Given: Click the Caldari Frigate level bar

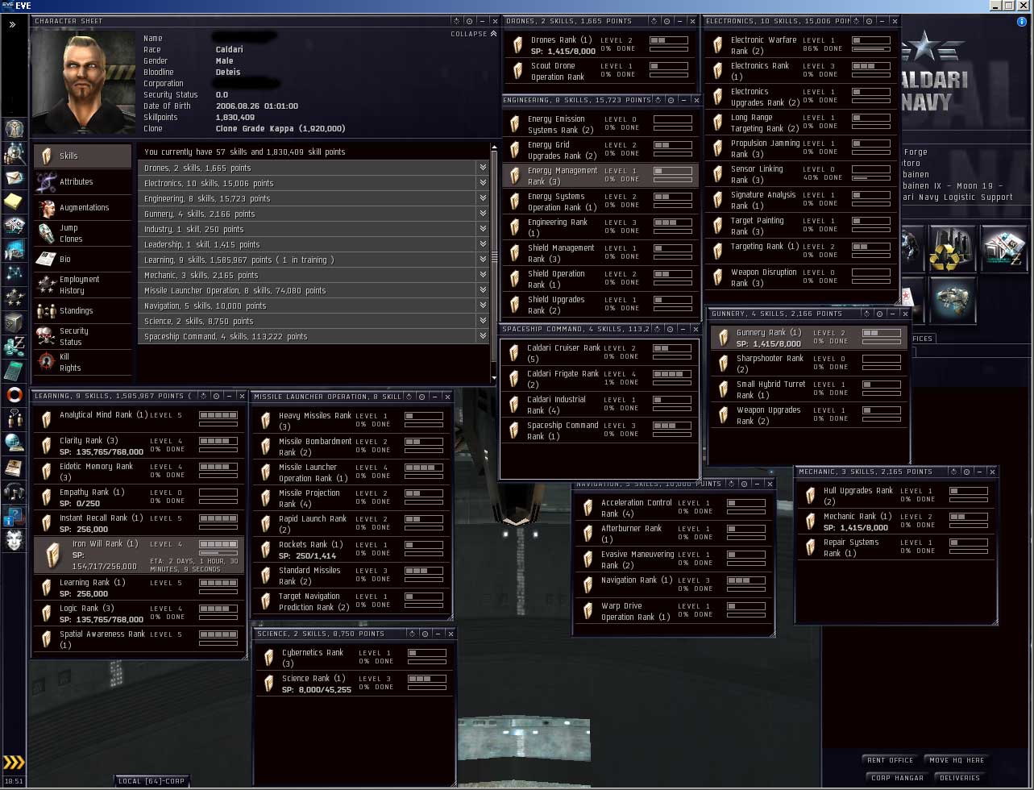Looking at the screenshot, I should click(672, 374).
